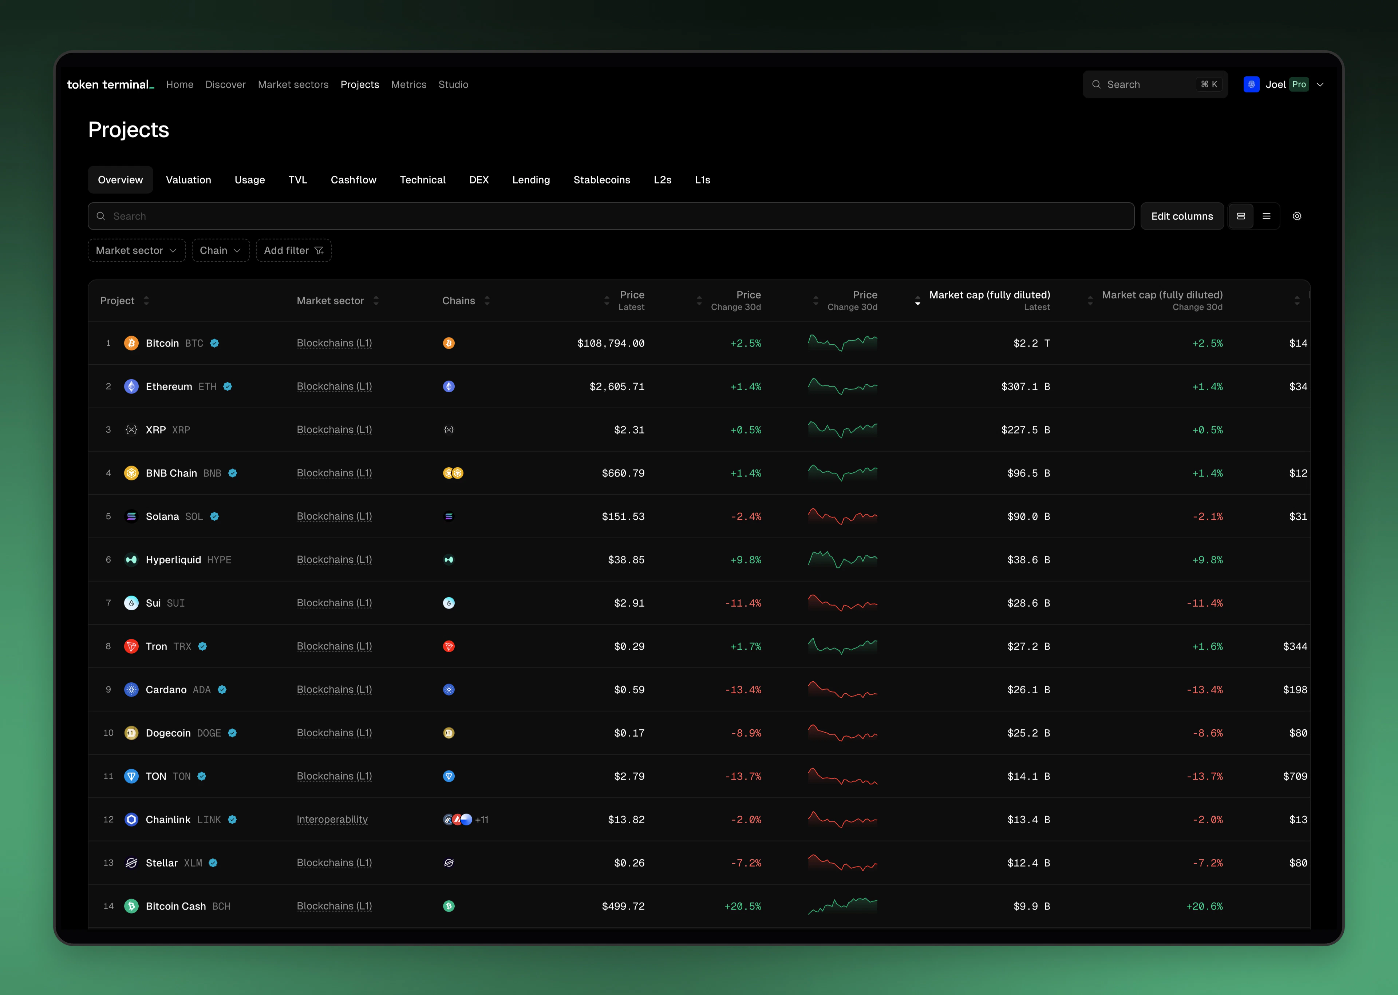Click Bitcoin's 30d price sparkline chart
The width and height of the screenshot is (1398, 995).
pyautogui.click(x=843, y=343)
